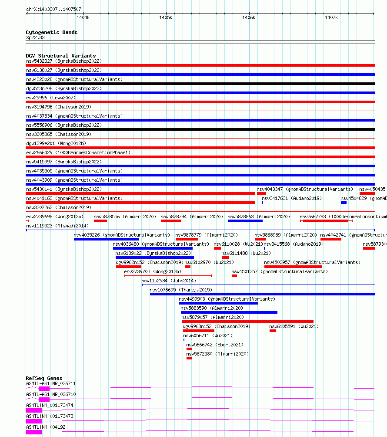Click nsv4499903 (gnomADStructuralVariants) label
This screenshot has height=437, width=387.
point(227,299)
